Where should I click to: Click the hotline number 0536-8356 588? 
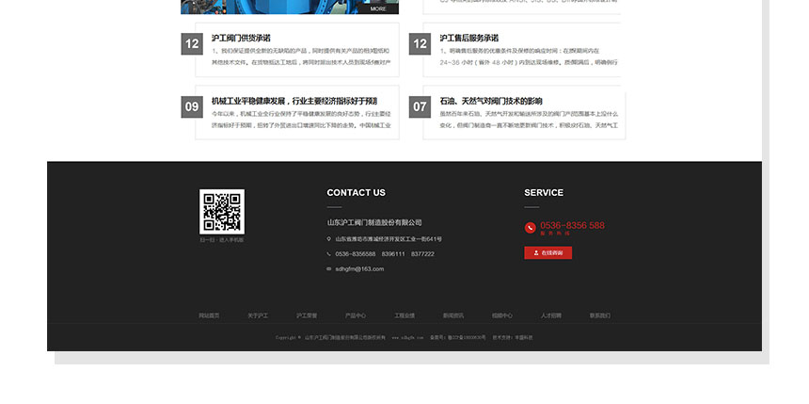pyautogui.click(x=572, y=226)
